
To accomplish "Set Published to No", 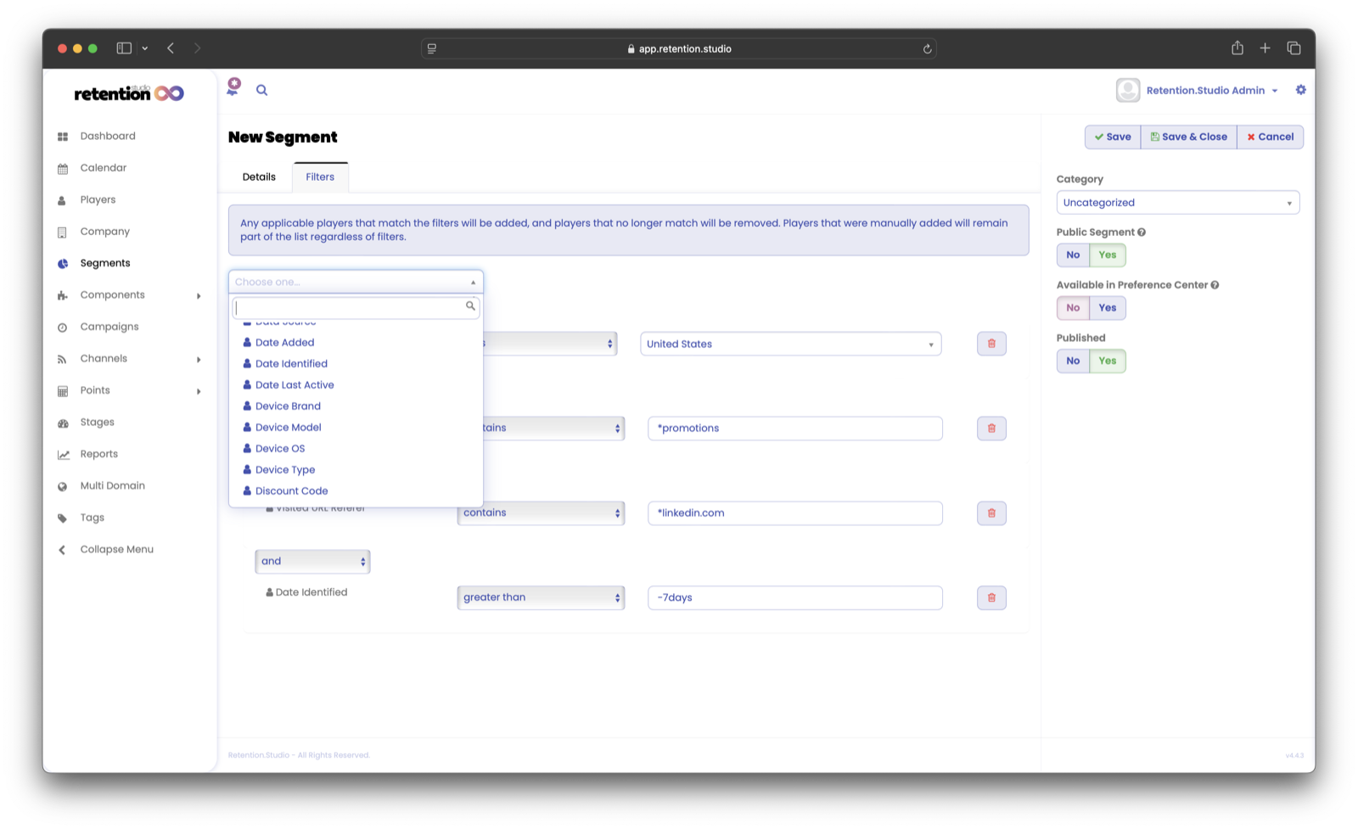I will (x=1073, y=361).
